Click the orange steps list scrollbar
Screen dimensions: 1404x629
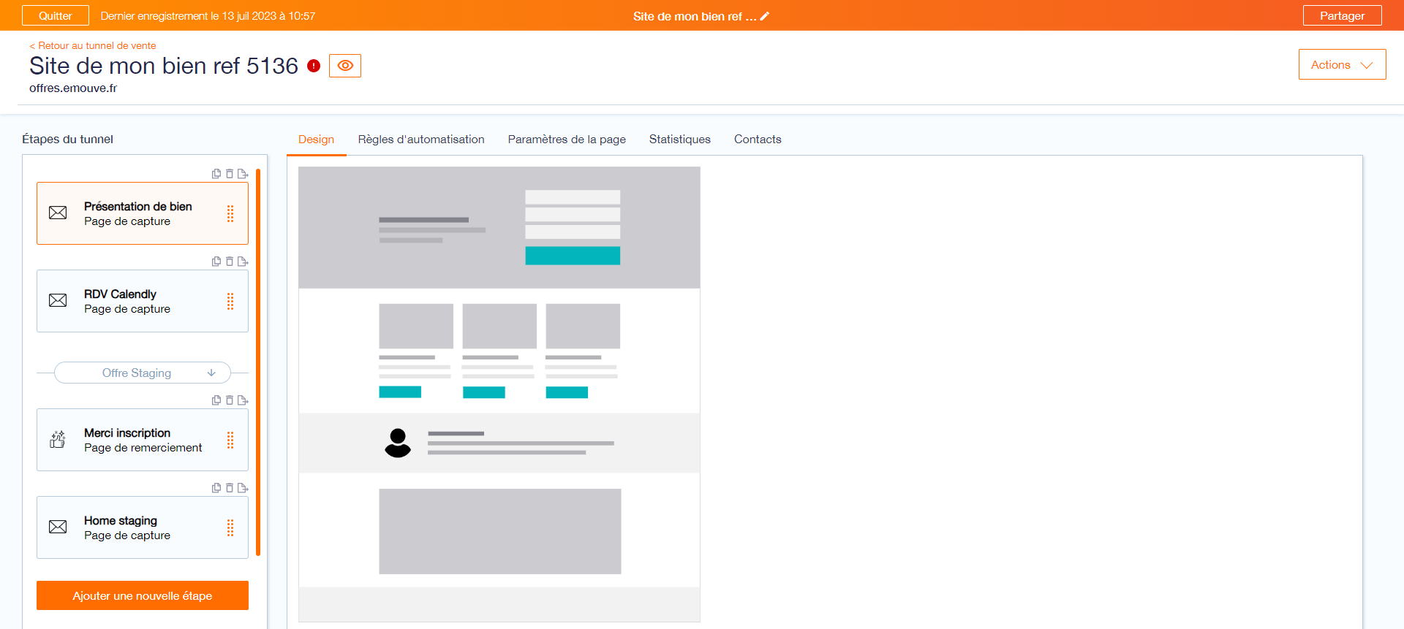[x=258, y=362]
